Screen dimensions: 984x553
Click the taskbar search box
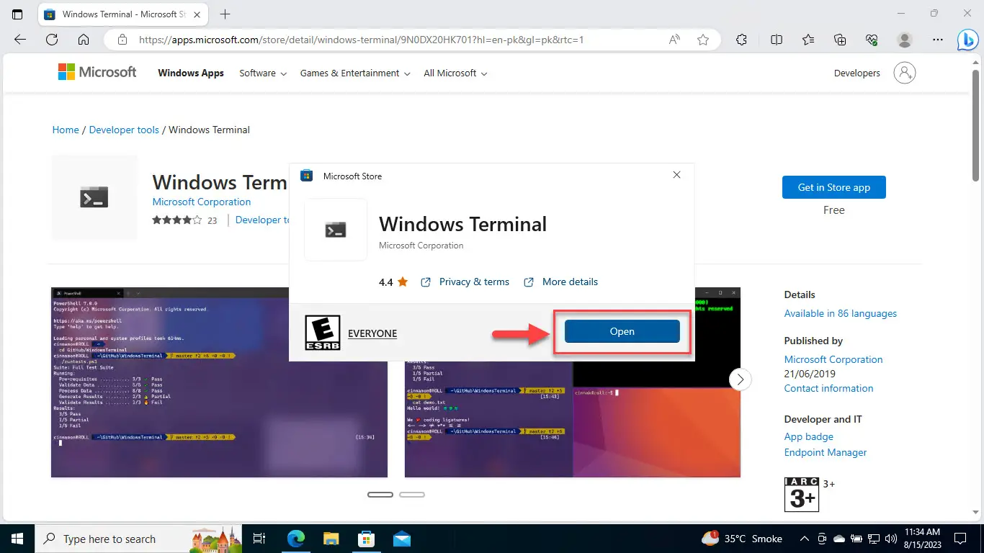click(138, 539)
